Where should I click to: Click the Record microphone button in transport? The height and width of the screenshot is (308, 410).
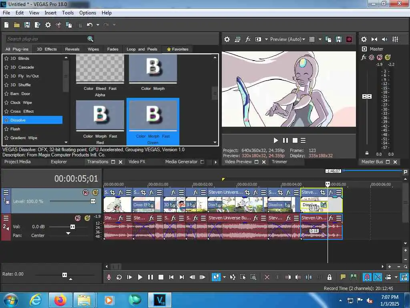coord(109,277)
